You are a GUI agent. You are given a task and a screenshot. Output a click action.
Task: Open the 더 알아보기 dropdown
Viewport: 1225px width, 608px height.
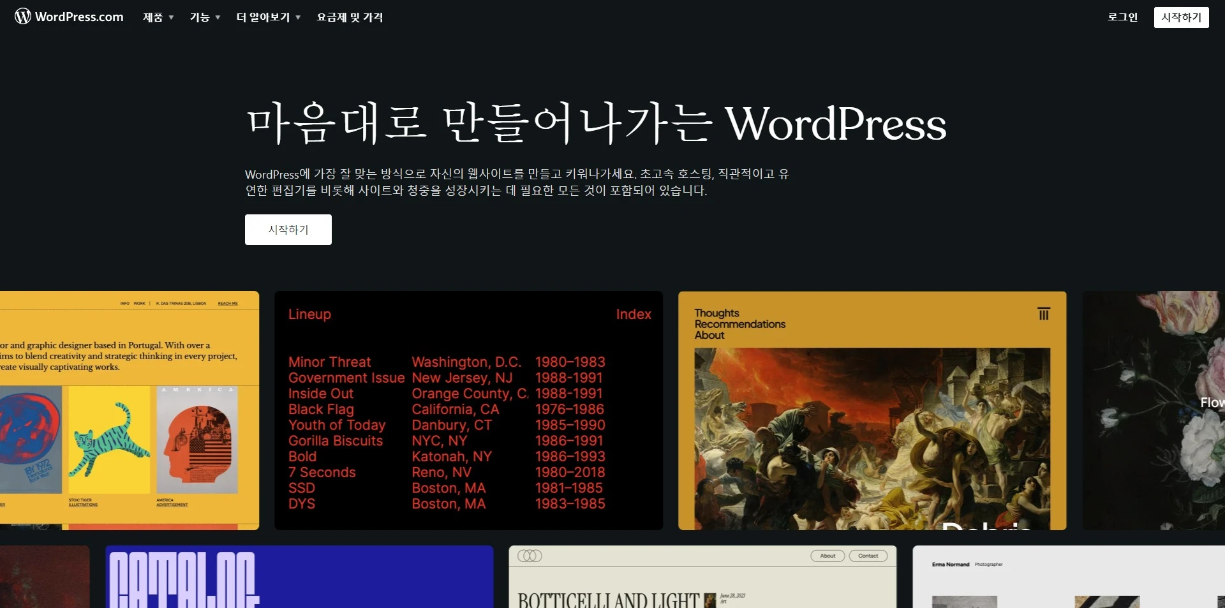point(268,17)
